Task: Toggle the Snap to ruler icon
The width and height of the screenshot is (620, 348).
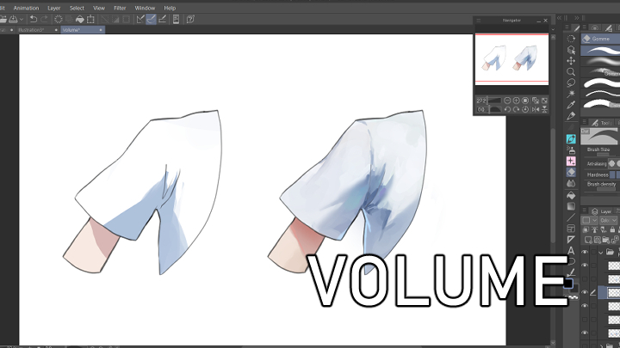Action: (x=140, y=19)
